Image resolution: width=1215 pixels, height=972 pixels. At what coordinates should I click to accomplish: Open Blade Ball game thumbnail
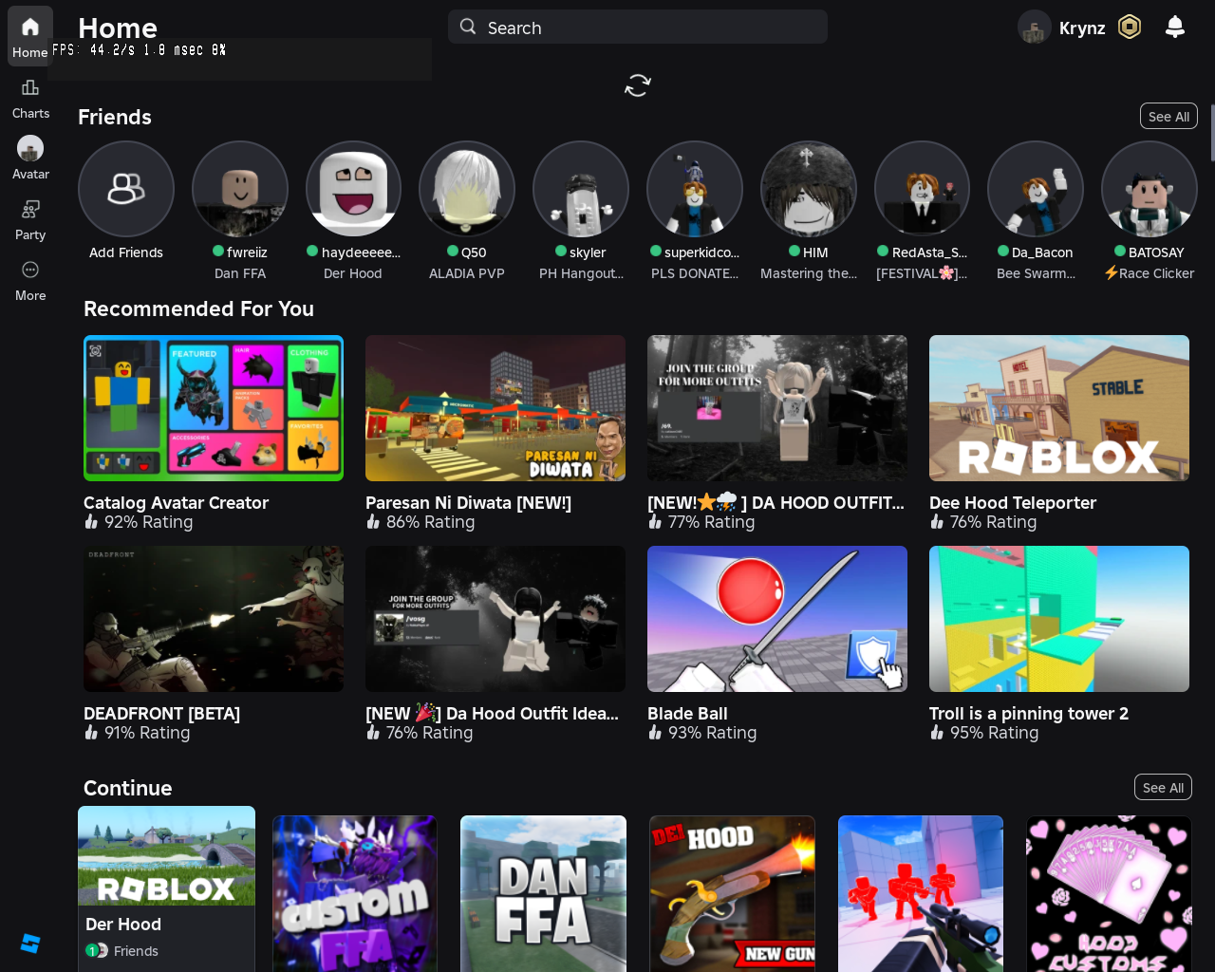777,619
